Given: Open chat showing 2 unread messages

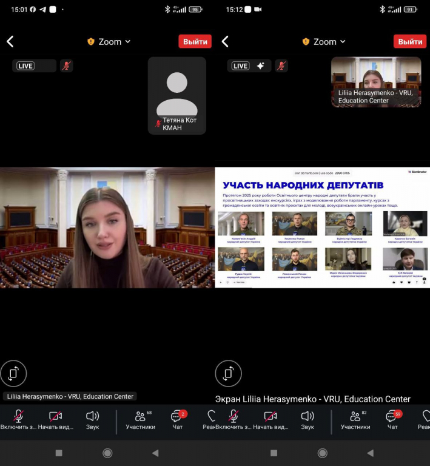Looking at the screenshot, I should [x=177, y=419].
